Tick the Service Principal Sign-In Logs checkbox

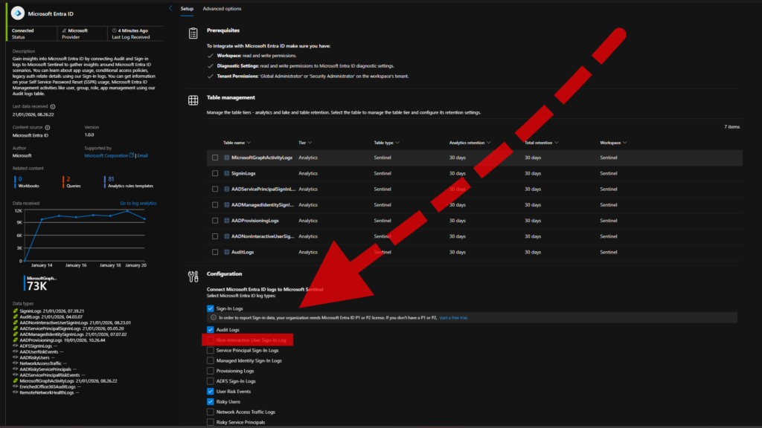(211, 350)
